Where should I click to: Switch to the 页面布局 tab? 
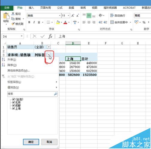(x=45, y=8)
